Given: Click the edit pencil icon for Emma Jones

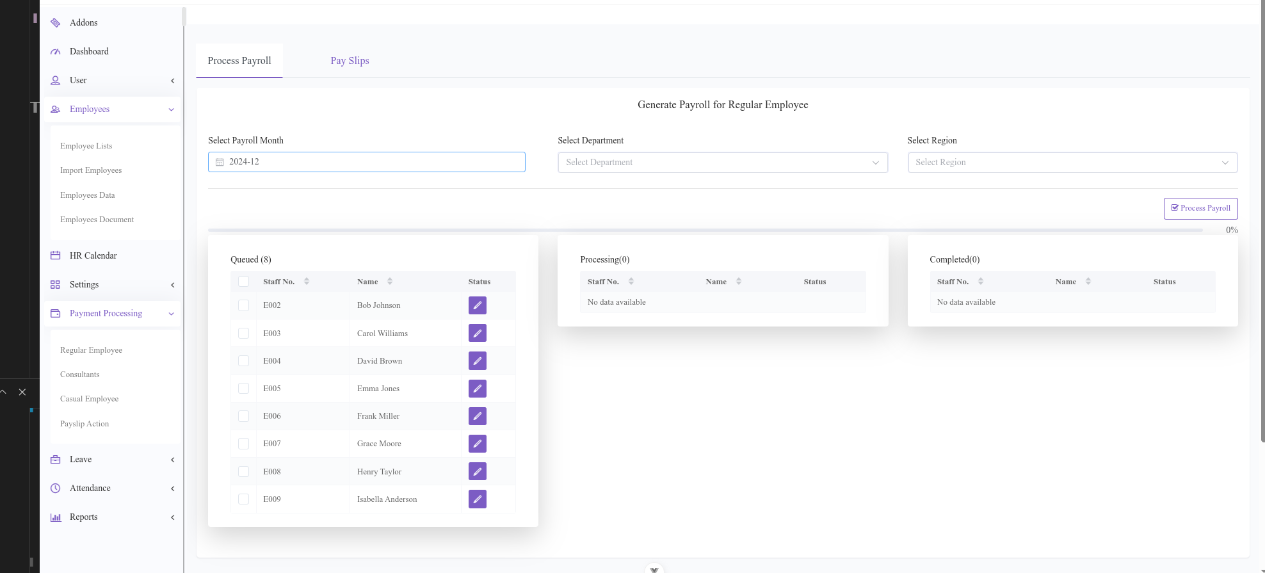Looking at the screenshot, I should 477,389.
